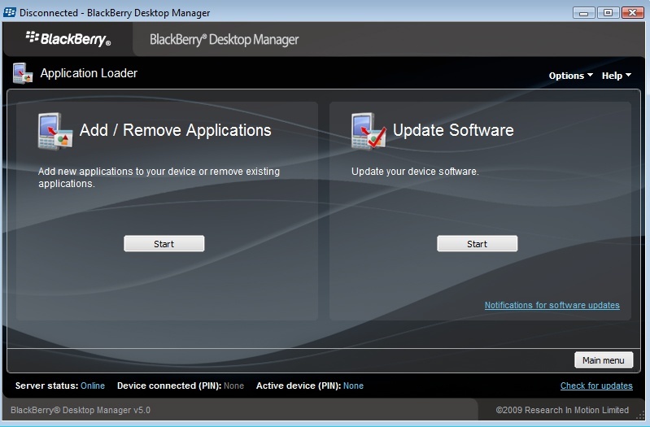Click the Update Software heading

pyautogui.click(x=453, y=130)
